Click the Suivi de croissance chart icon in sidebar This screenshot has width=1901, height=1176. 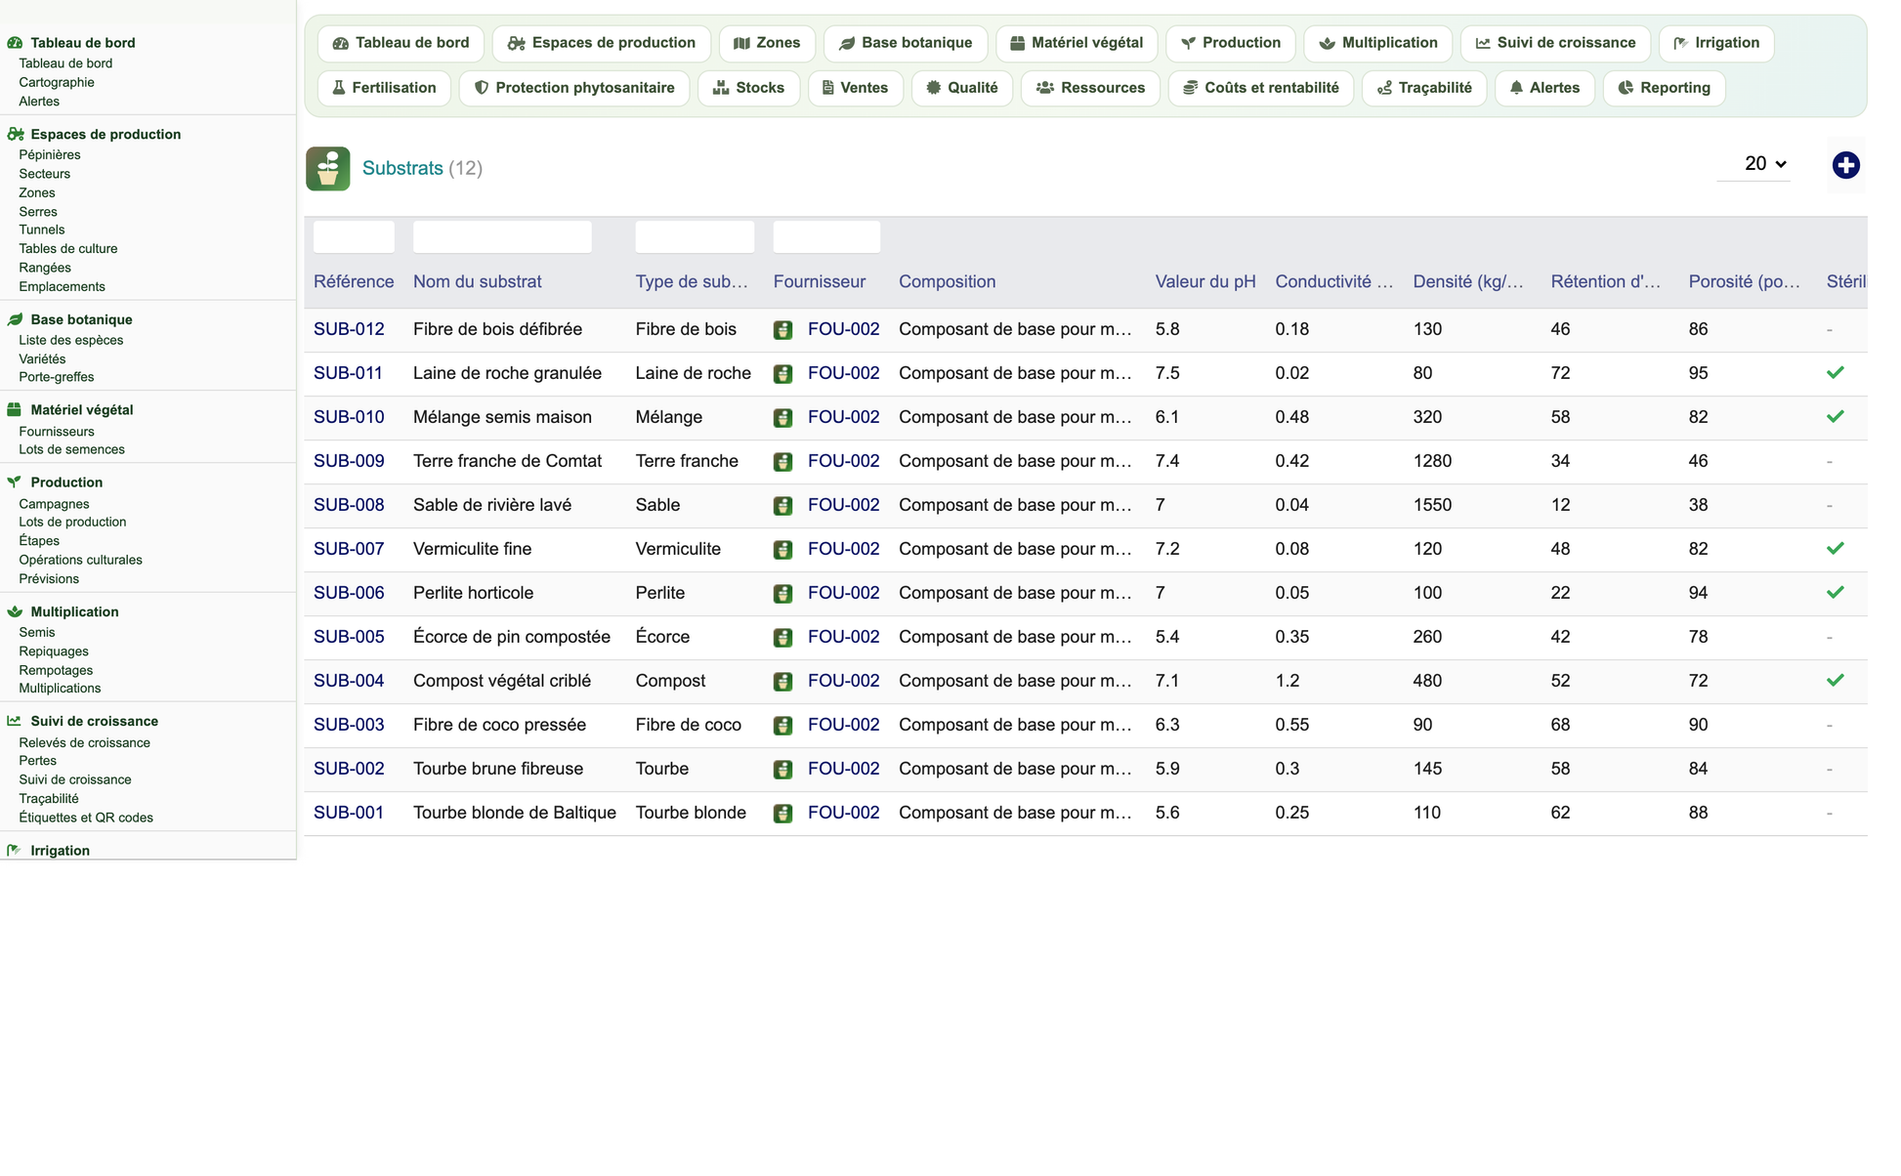click(15, 721)
